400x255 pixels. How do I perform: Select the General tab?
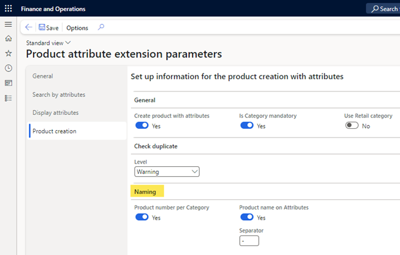click(42, 76)
